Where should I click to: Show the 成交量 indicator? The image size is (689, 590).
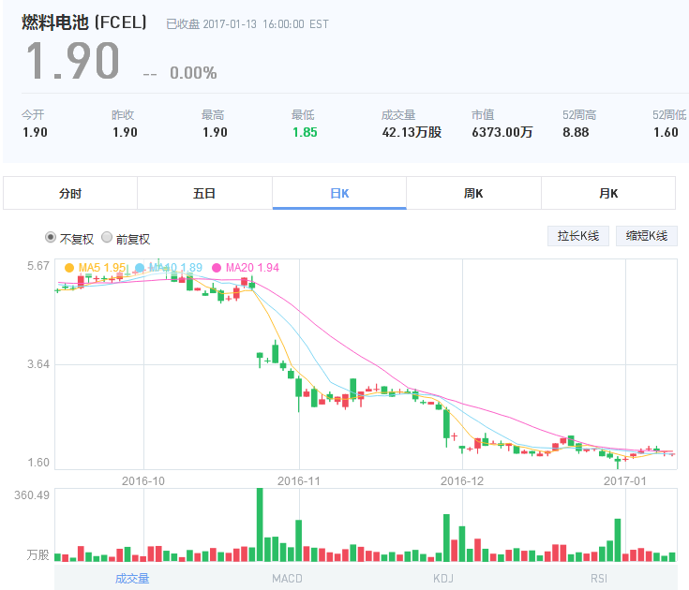132,578
